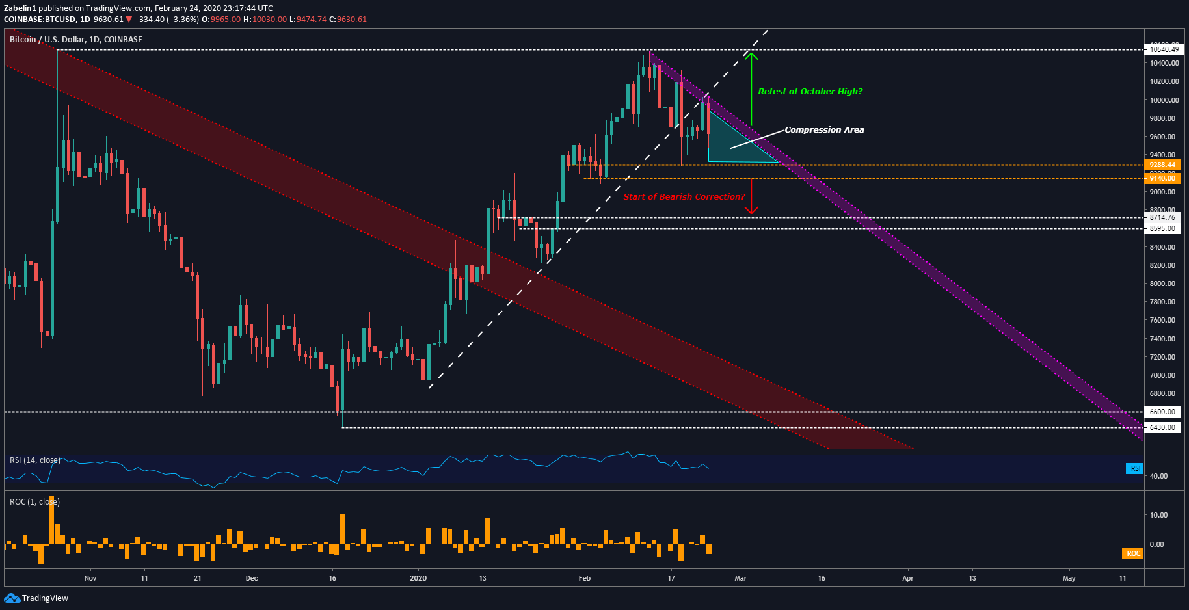The image size is (1189, 610).
Task: Click the low price L:9474.74 value
Action: [x=308, y=20]
